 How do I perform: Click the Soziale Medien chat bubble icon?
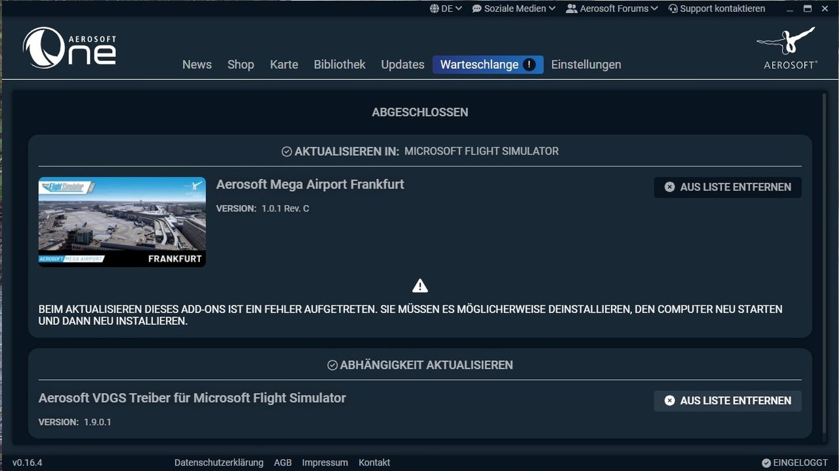[477, 9]
